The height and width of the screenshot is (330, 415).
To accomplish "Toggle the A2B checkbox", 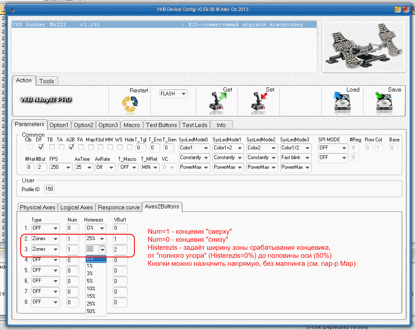I will click(71, 147).
